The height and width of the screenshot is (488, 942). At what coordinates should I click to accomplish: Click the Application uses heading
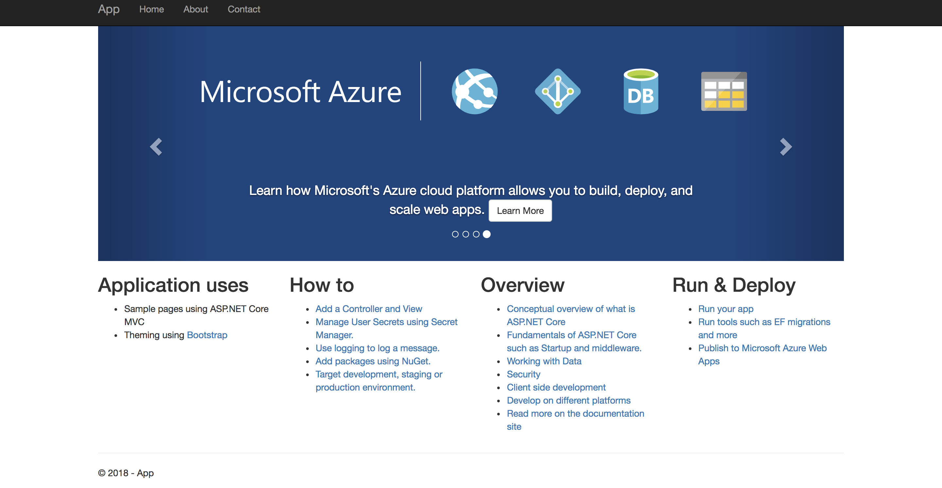pos(173,285)
